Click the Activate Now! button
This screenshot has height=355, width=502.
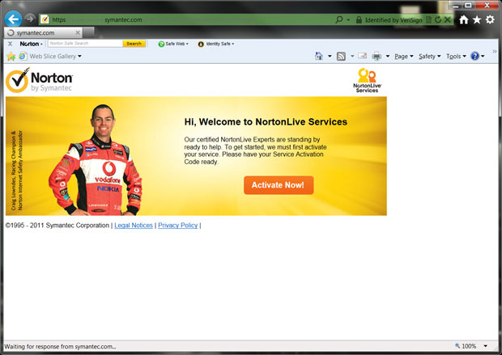coord(279,185)
